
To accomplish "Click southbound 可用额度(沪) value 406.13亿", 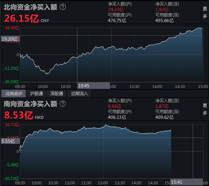I will click(x=117, y=117).
